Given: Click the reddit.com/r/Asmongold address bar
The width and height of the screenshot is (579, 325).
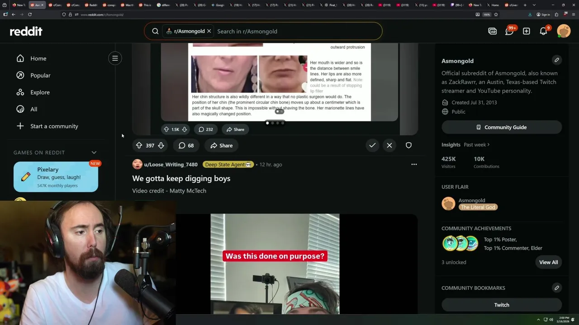Looking at the screenshot, I should (x=267, y=14).
